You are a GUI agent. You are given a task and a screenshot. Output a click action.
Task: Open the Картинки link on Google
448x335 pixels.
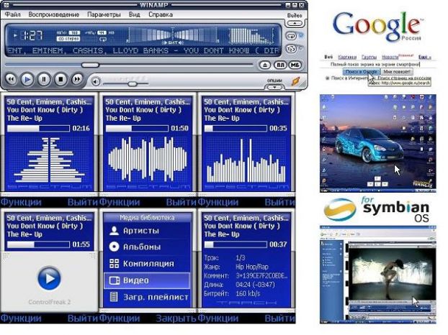(x=347, y=58)
